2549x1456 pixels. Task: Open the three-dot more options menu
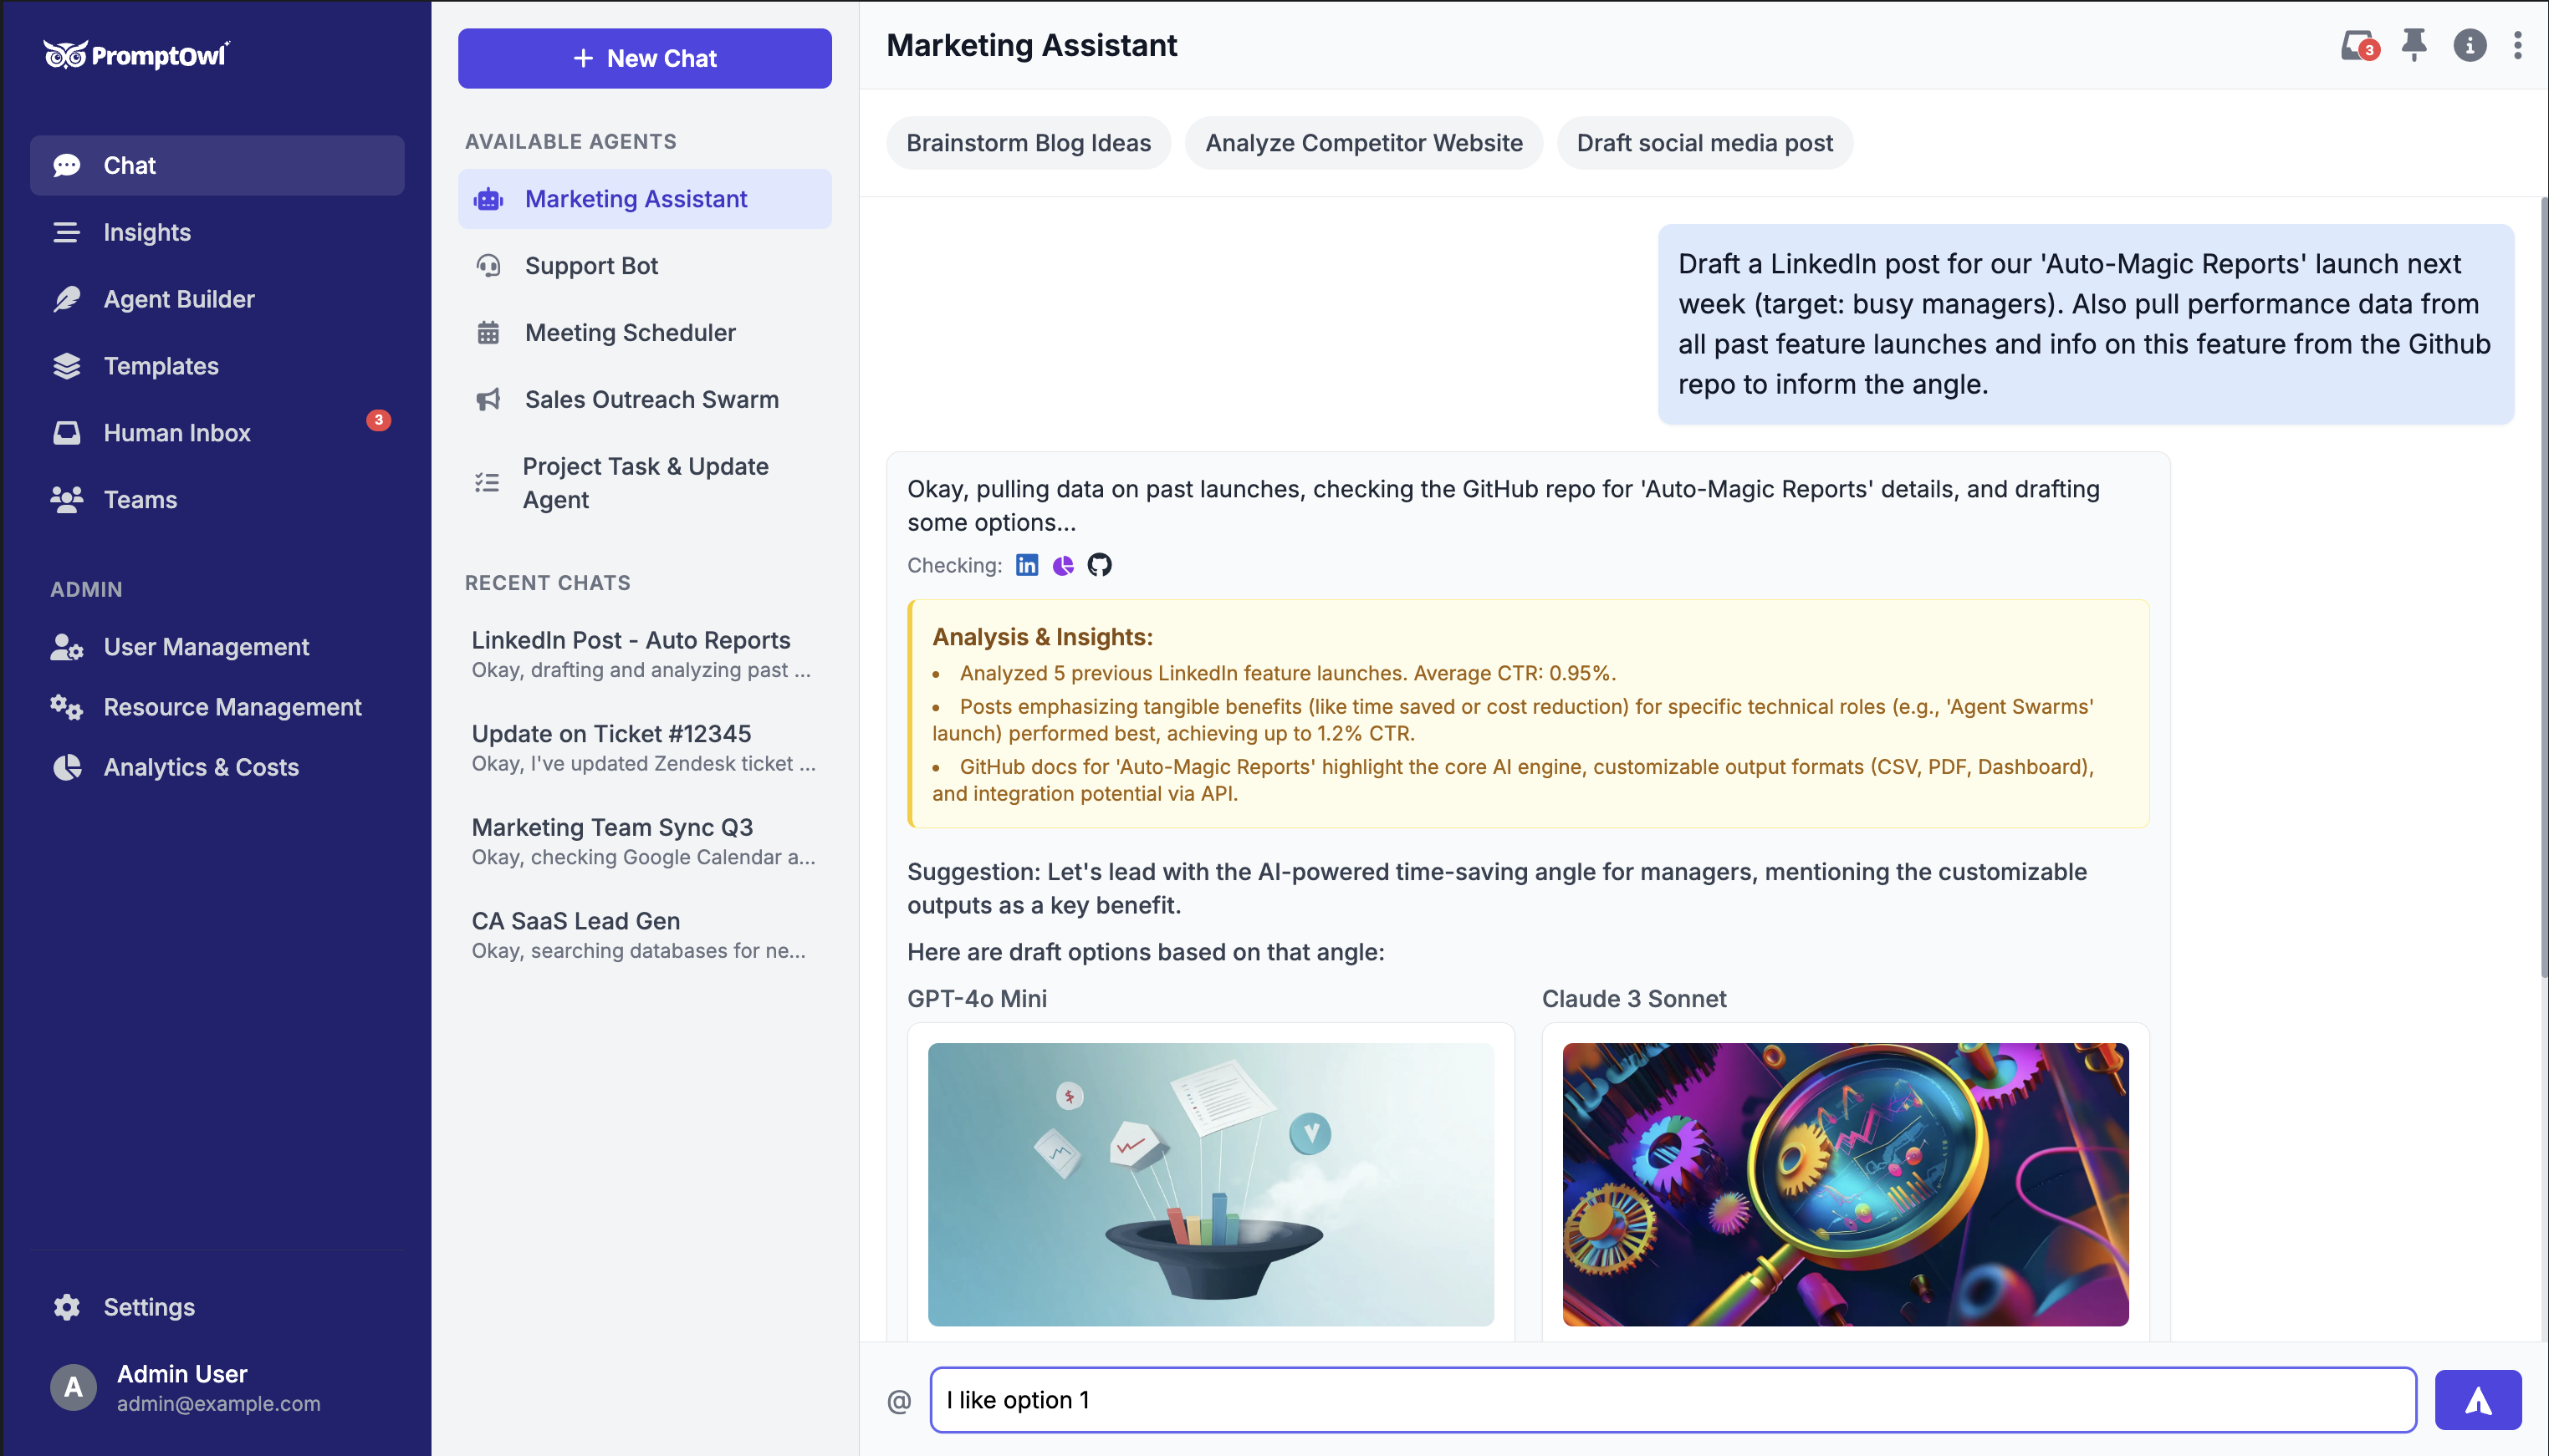click(2517, 45)
